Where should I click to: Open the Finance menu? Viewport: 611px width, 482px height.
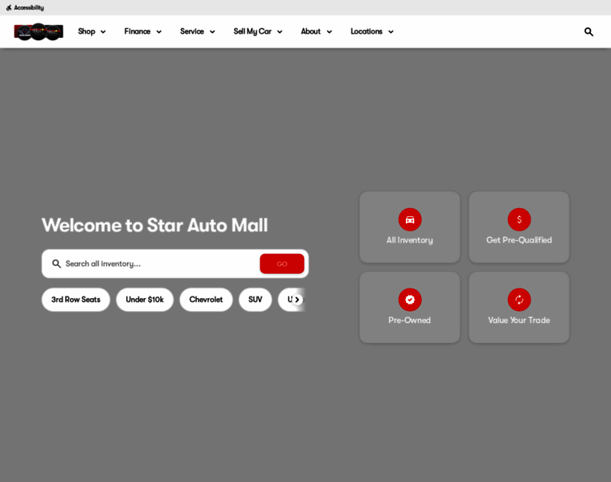pyautogui.click(x=137, y=31)
